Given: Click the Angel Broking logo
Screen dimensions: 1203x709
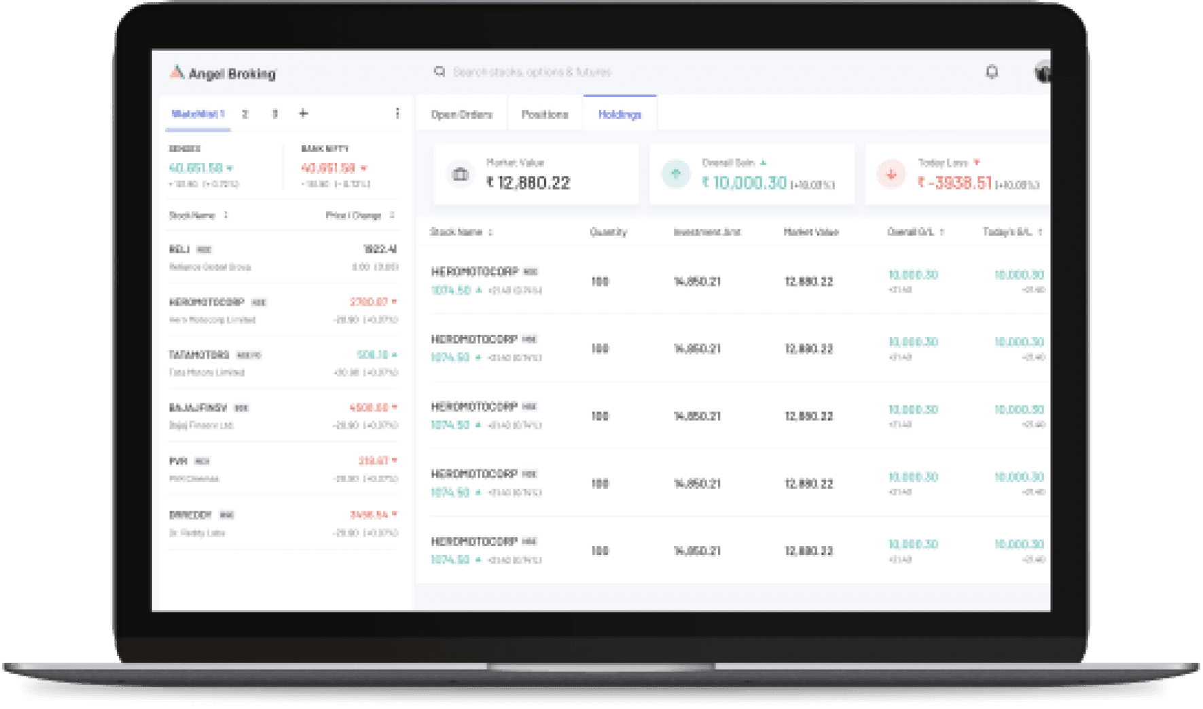Looking at the screenshot, I should tap(223, 73).
